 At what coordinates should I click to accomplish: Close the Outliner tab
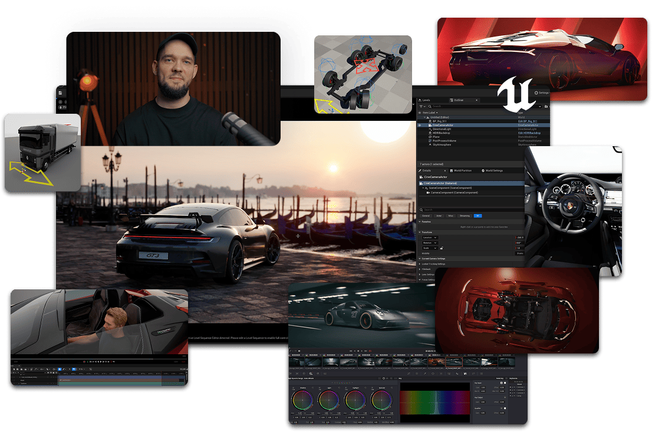coord(476,100)
